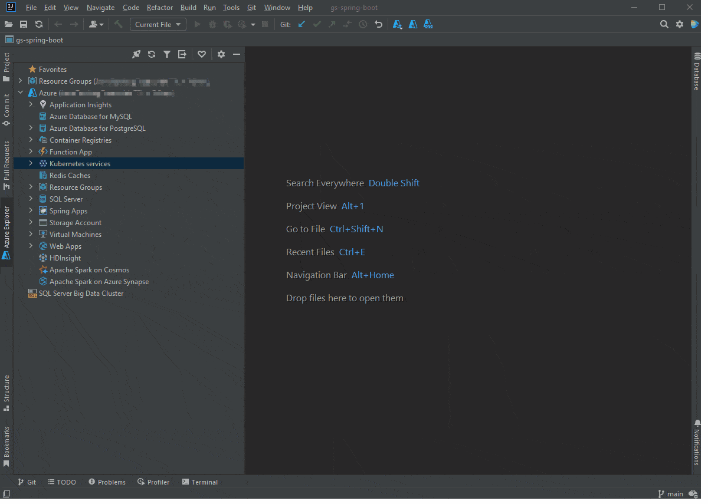708x504 pixels.
Task: Open the Profiler bottom tab
Action: (x=153, y=482)
